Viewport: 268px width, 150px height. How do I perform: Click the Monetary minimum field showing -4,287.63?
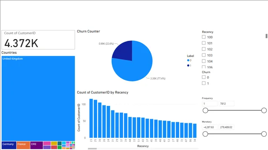pos(210,127)
